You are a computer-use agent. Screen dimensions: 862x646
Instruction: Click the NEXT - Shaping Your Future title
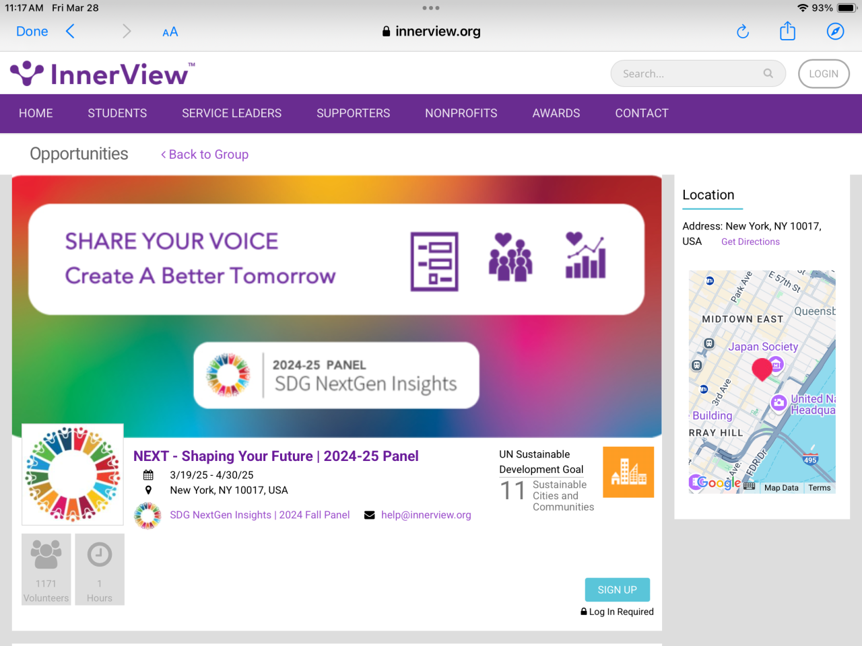pyautogui.click(x=276, y=456)
